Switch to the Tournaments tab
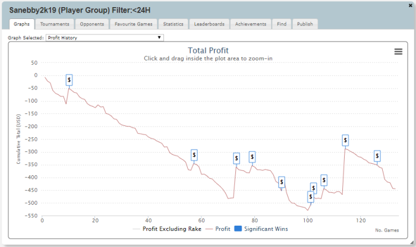This screenshot has height=247, width=416. [55, 24]
